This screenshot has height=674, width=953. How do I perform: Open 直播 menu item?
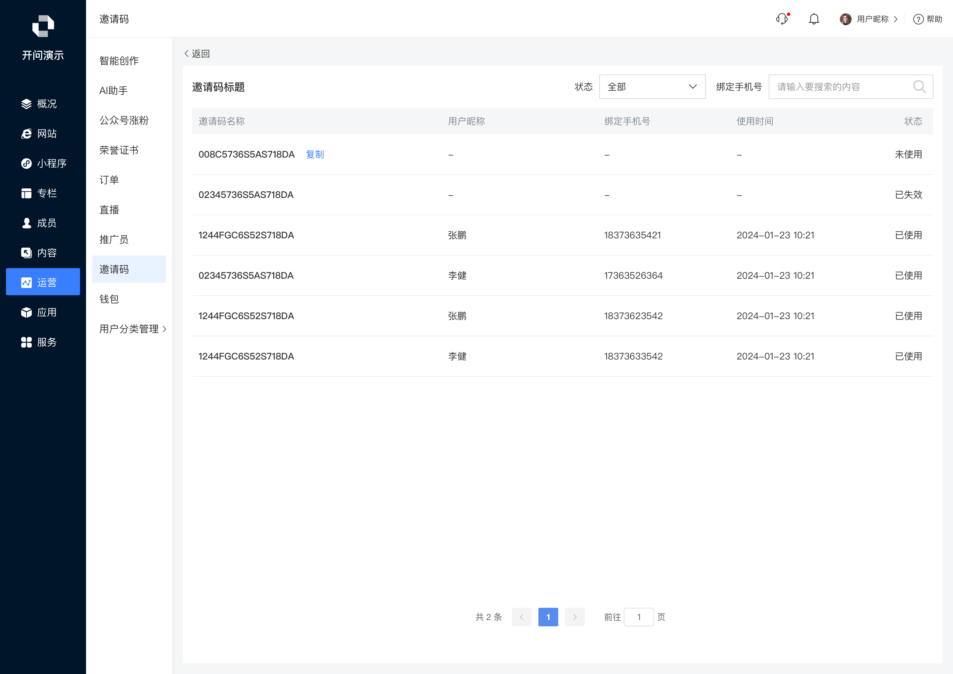[109, 210]
